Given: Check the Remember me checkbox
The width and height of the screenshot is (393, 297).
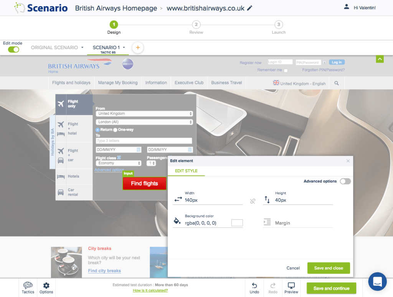Looking at the screenshot, I should (x=286, y=70).
